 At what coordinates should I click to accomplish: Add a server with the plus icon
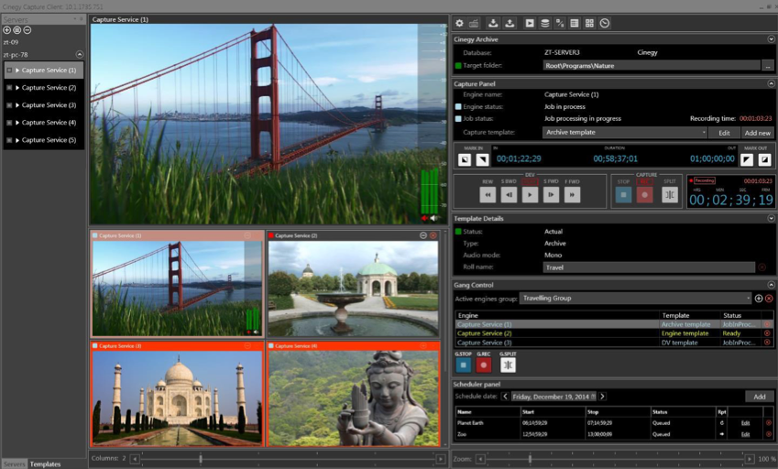(7, 30)
